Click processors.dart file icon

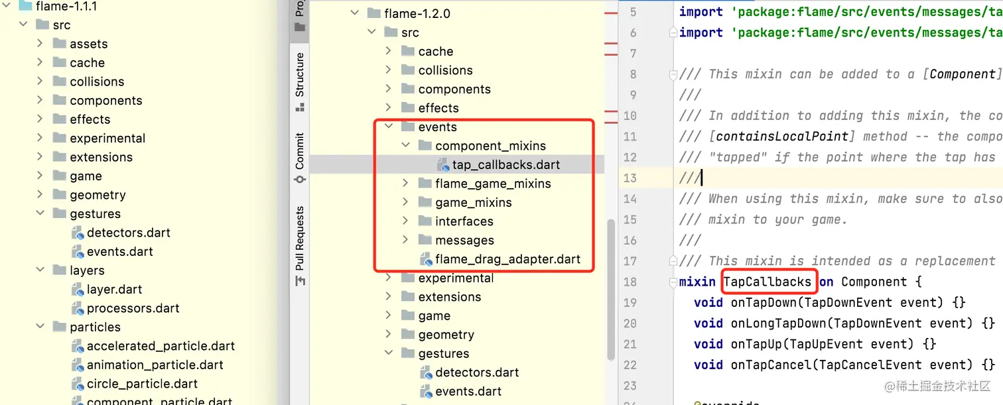[x=78, y=308]
